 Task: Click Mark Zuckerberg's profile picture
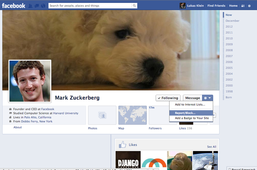tap(30, 81)
